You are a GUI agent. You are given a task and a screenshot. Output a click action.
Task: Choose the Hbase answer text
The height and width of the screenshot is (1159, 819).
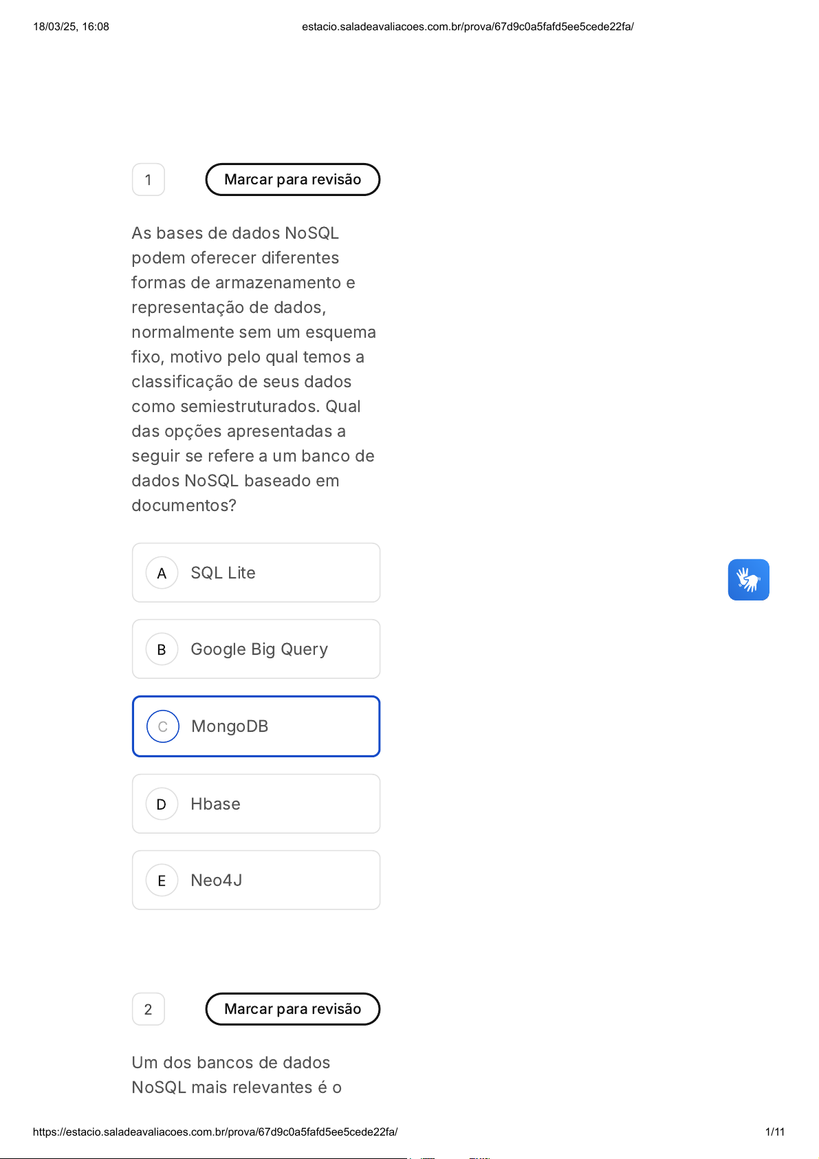click(x=215, y=804)
